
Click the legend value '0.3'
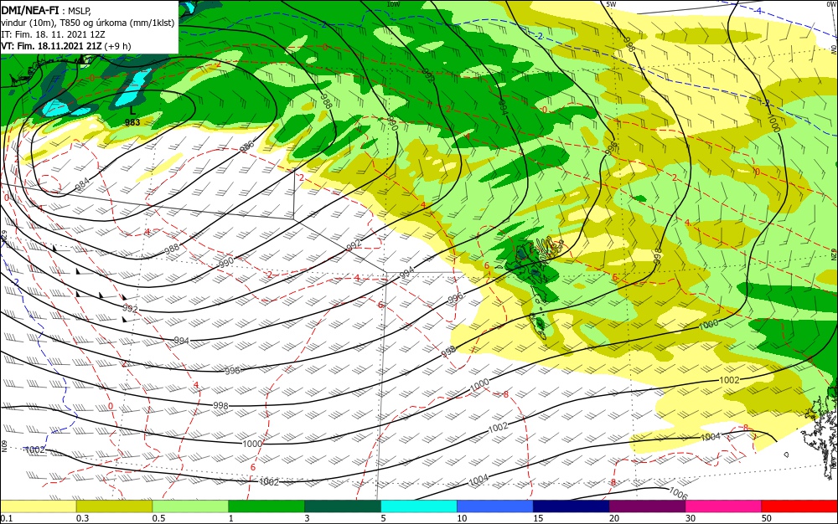(82, 518)
